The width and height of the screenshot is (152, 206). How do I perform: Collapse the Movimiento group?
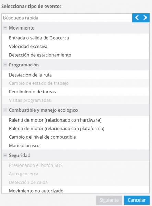pyautogui.click(x=5, y=28)
